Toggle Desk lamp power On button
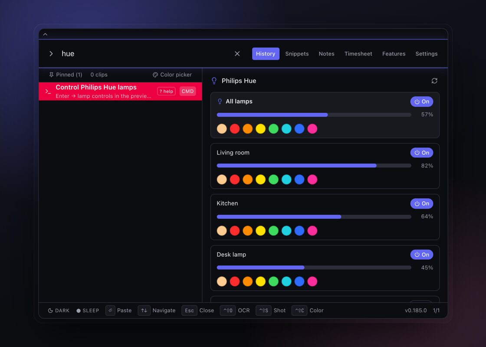486x347 pixels. pyautogui.click(x=421, y=255)
